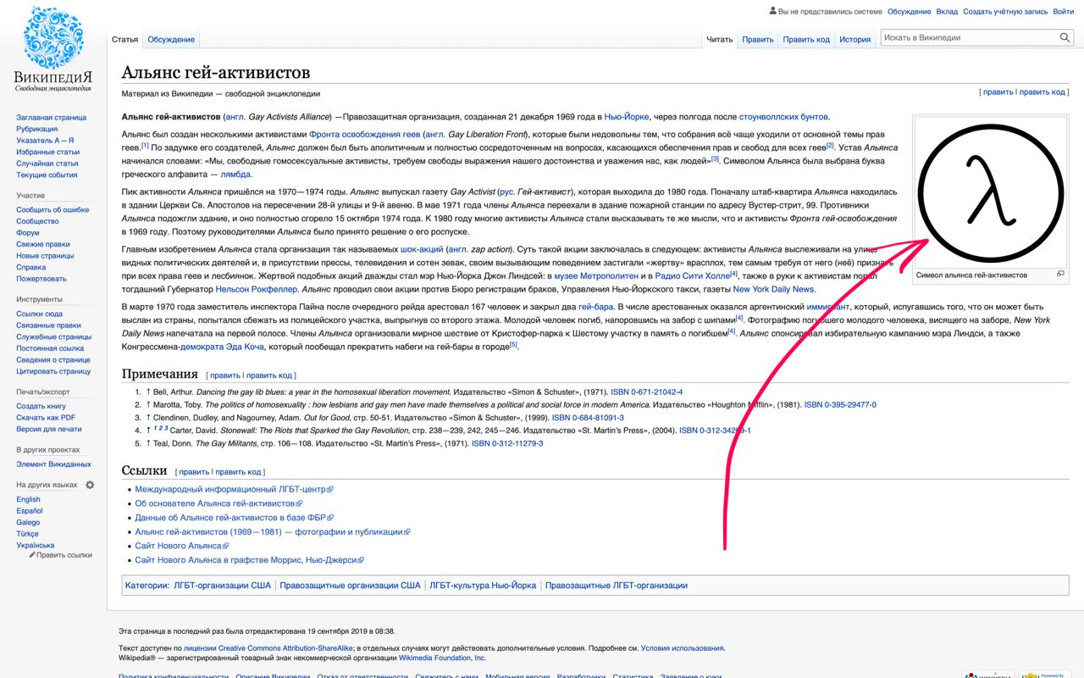Screen dimensions: 1084x678
Task: Click Цитировать страницу link
Action: (53, 371)
